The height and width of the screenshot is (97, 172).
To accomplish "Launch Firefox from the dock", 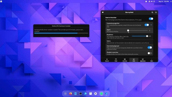I will (x=70, y=93).
